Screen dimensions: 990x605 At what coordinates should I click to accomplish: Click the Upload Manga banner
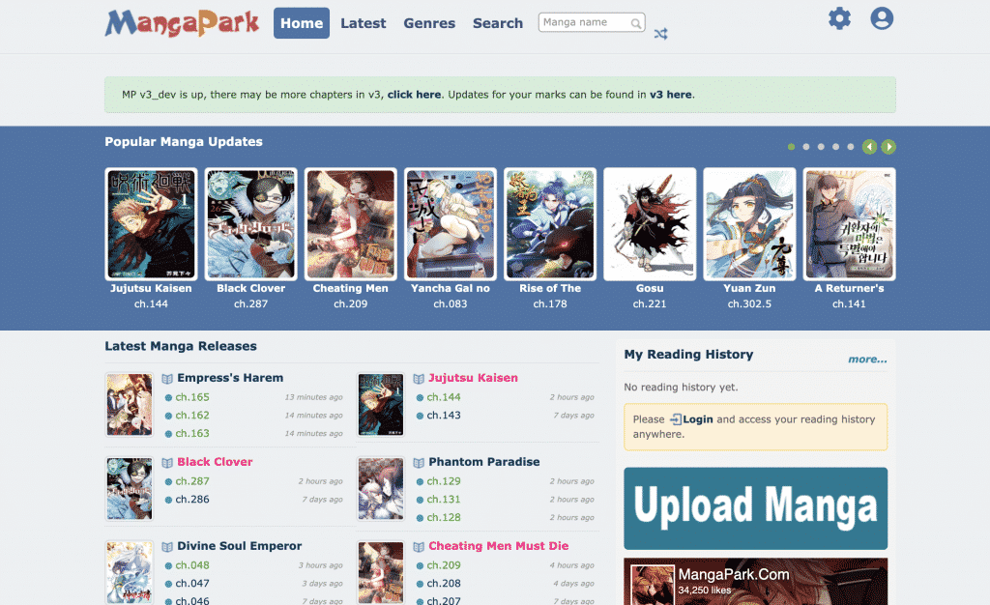(755, 508)
